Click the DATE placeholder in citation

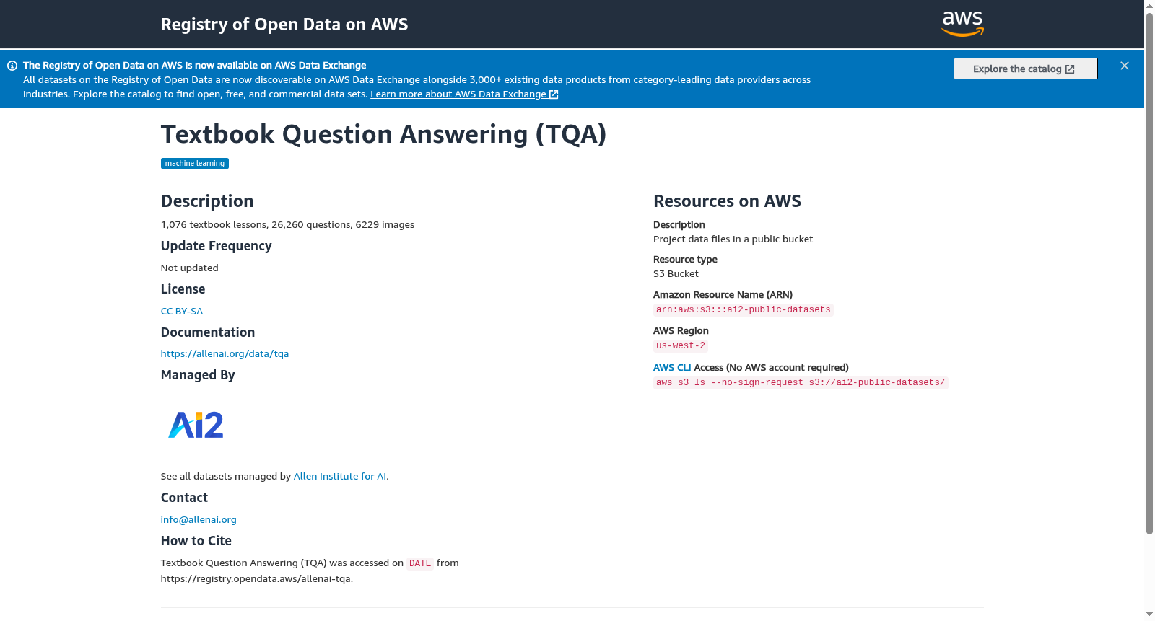(x=420, y=564)
